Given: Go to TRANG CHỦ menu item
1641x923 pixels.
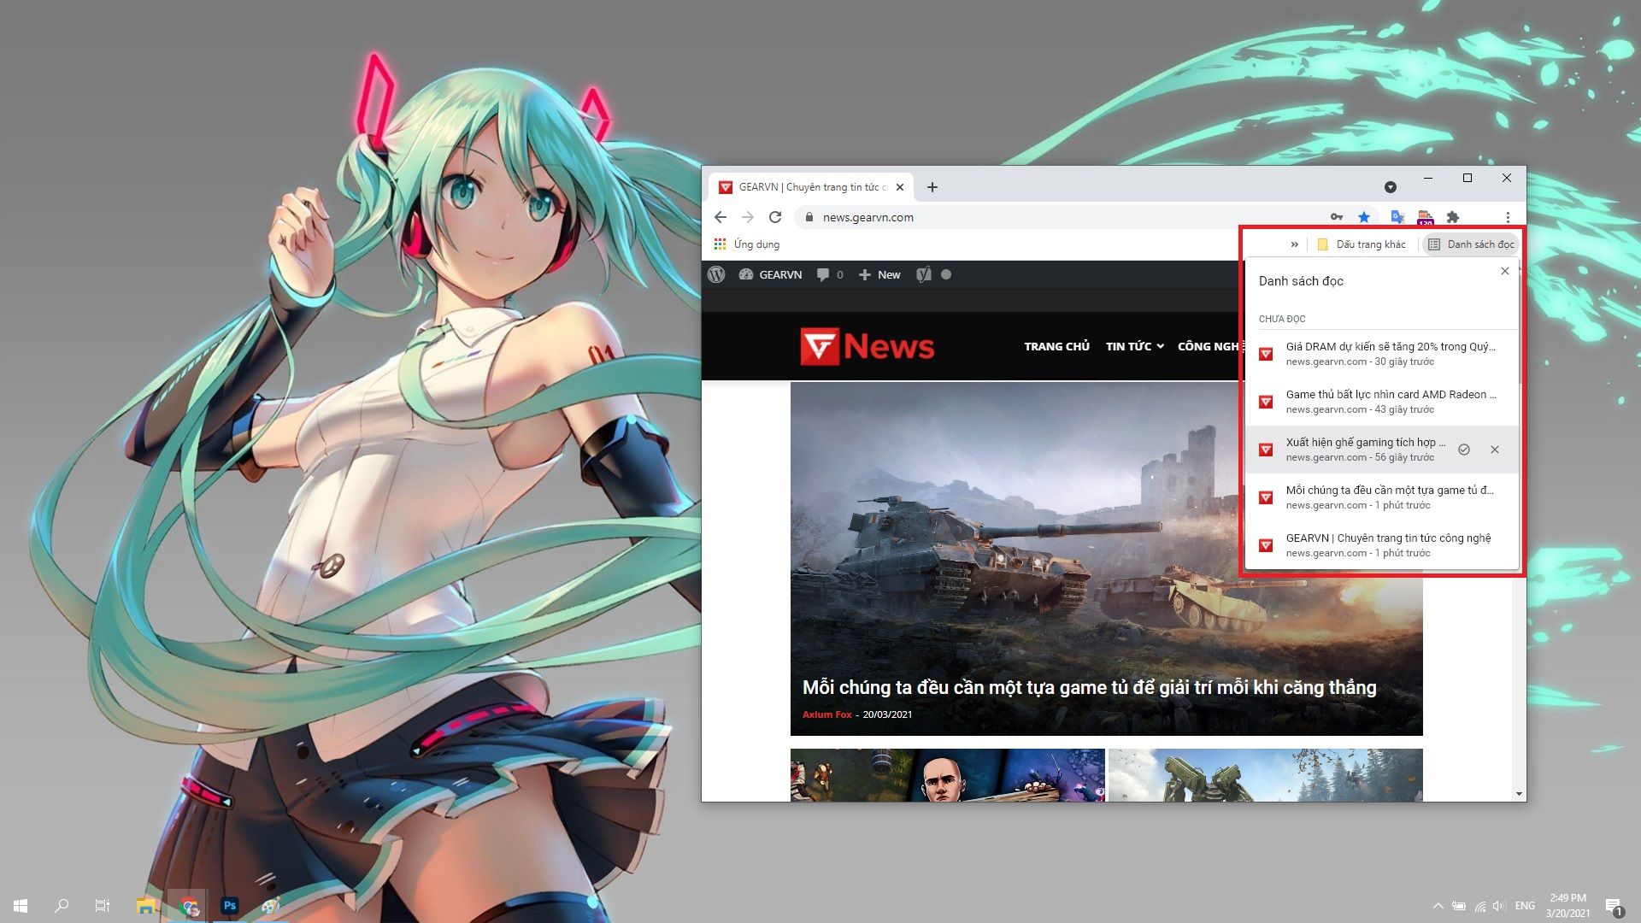Looking at the screenshot, I should (1056, 346).
